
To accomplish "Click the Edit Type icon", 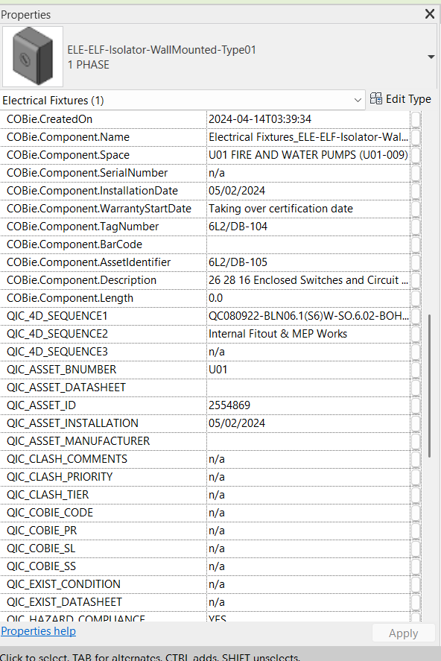I will click(375, 98).
